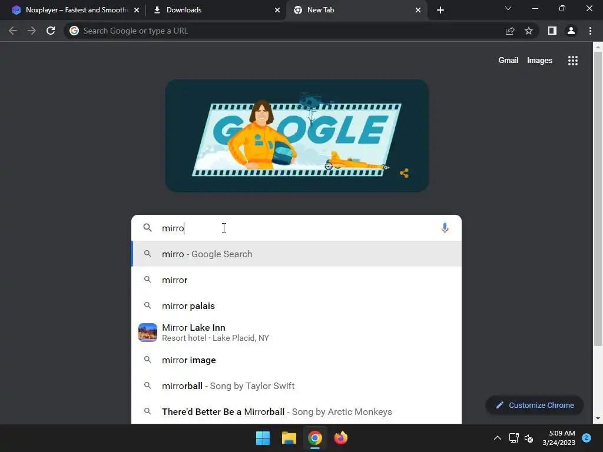Click the muted volume tray icon

pyautogui.click(x=529, y=438)
